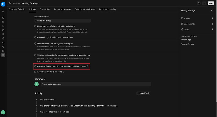Tick Maintain same rate throughout sales cycle
Image resolution: width=217 pixels, height=117 pixels.
(x=35, y=43)
